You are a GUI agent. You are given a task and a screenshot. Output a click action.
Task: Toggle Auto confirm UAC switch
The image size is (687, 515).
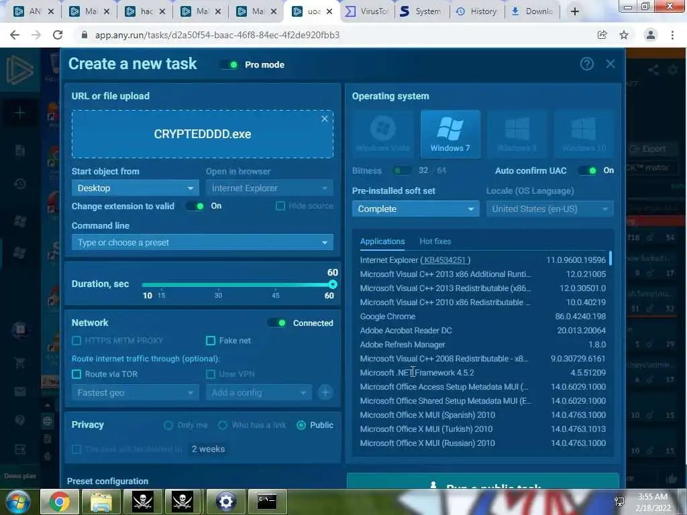click(x=587, y=170)
